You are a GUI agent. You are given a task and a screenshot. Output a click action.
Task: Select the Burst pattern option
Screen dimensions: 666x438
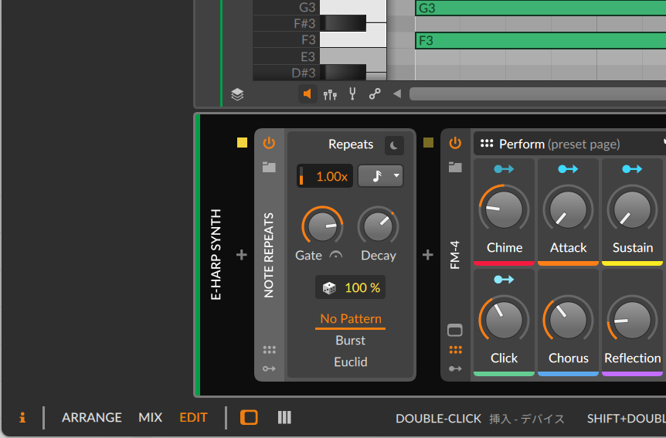tap(351, 341)
